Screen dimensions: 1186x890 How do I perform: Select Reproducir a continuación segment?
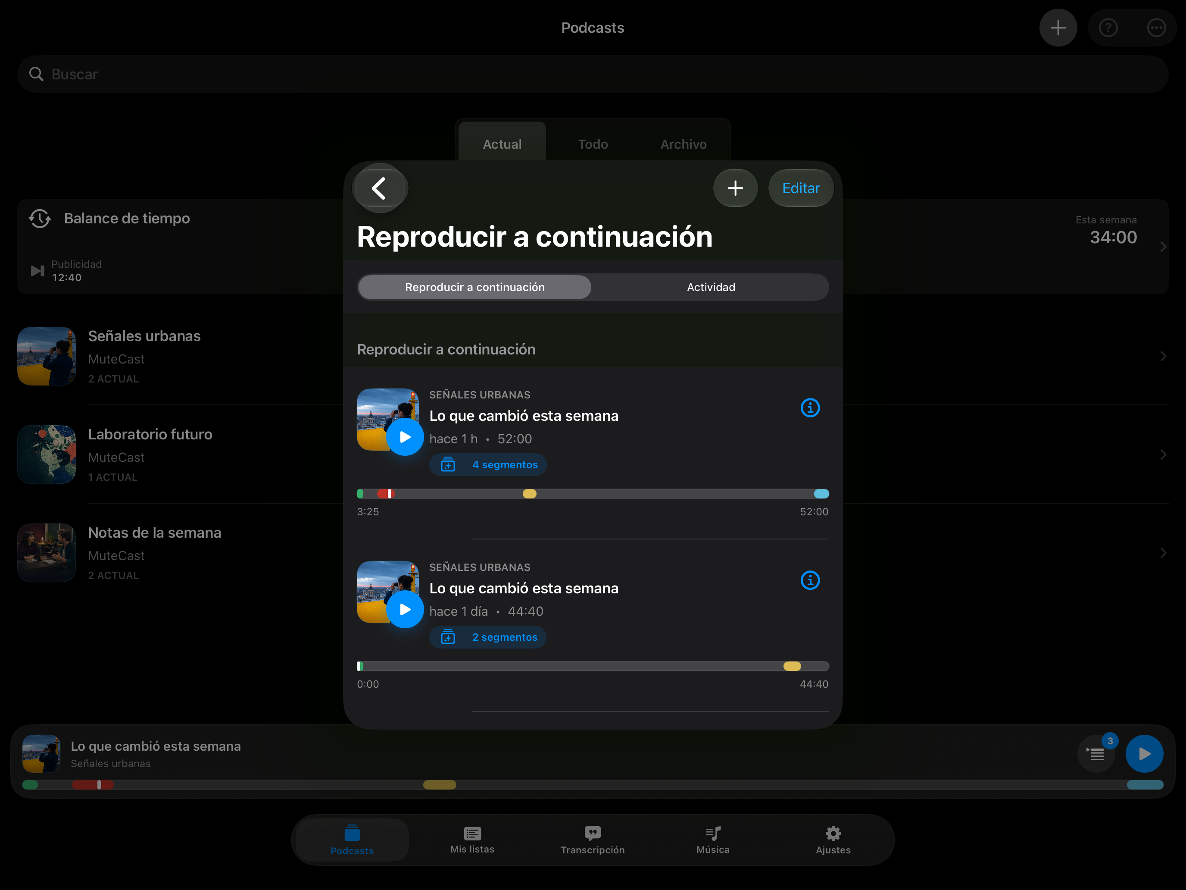pyautogui.click(x=474, y=287)
